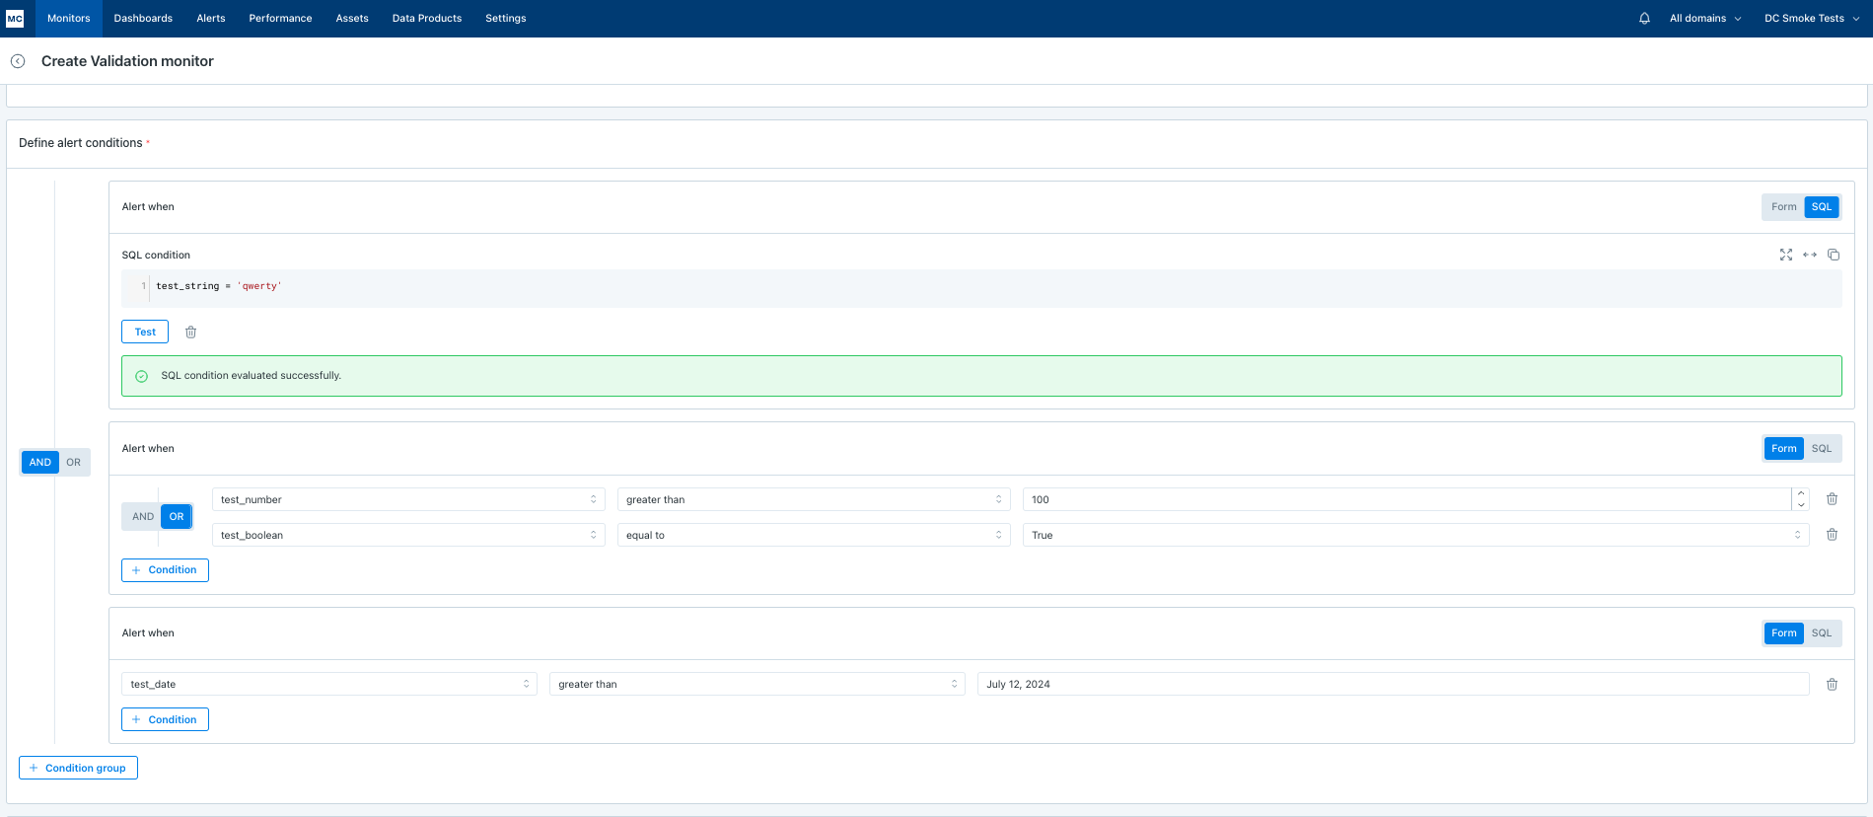Add a new Condition group

pos(78,768)
